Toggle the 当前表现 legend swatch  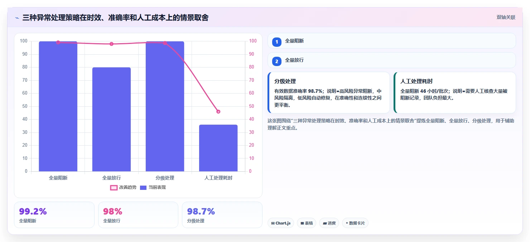pos(143,187)
